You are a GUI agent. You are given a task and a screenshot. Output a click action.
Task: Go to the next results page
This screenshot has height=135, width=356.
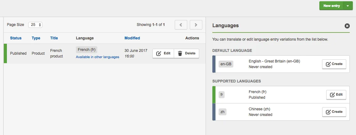coord(196,25)
